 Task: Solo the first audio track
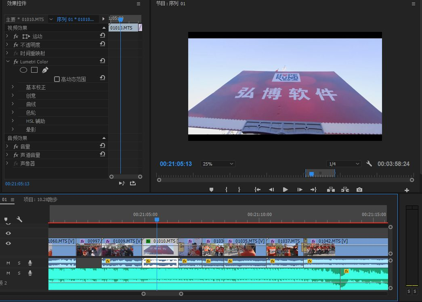[19, 263]
